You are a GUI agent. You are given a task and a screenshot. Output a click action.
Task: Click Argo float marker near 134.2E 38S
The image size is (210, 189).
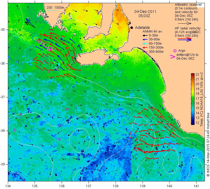click(15, 130)
